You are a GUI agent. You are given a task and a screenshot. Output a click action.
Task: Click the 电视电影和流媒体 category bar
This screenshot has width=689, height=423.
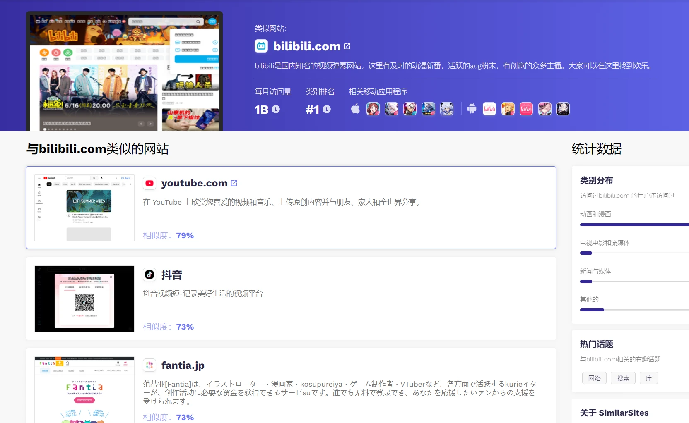pos(634,253)
